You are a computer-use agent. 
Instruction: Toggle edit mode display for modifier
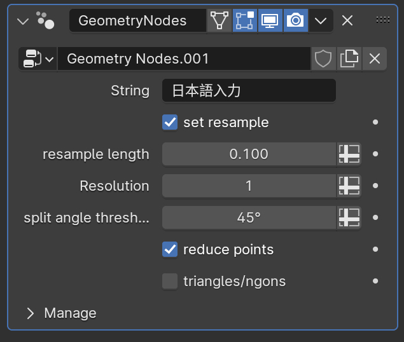(244, 20)
